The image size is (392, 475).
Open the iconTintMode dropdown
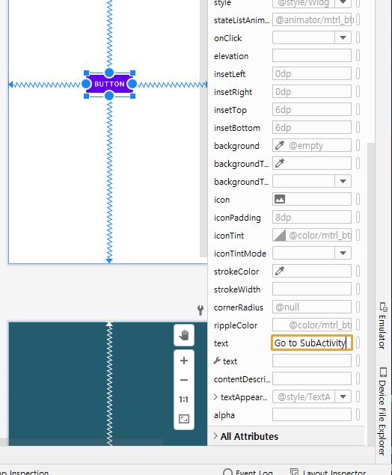[x=343, y=254]
